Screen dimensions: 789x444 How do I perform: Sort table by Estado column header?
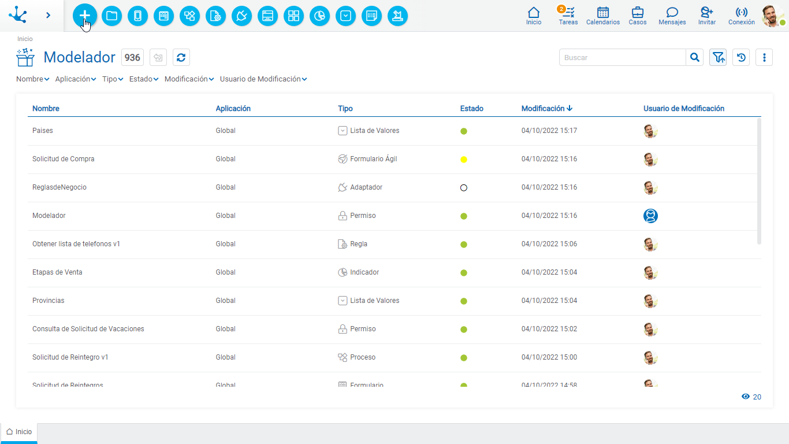tap(472, 109)
